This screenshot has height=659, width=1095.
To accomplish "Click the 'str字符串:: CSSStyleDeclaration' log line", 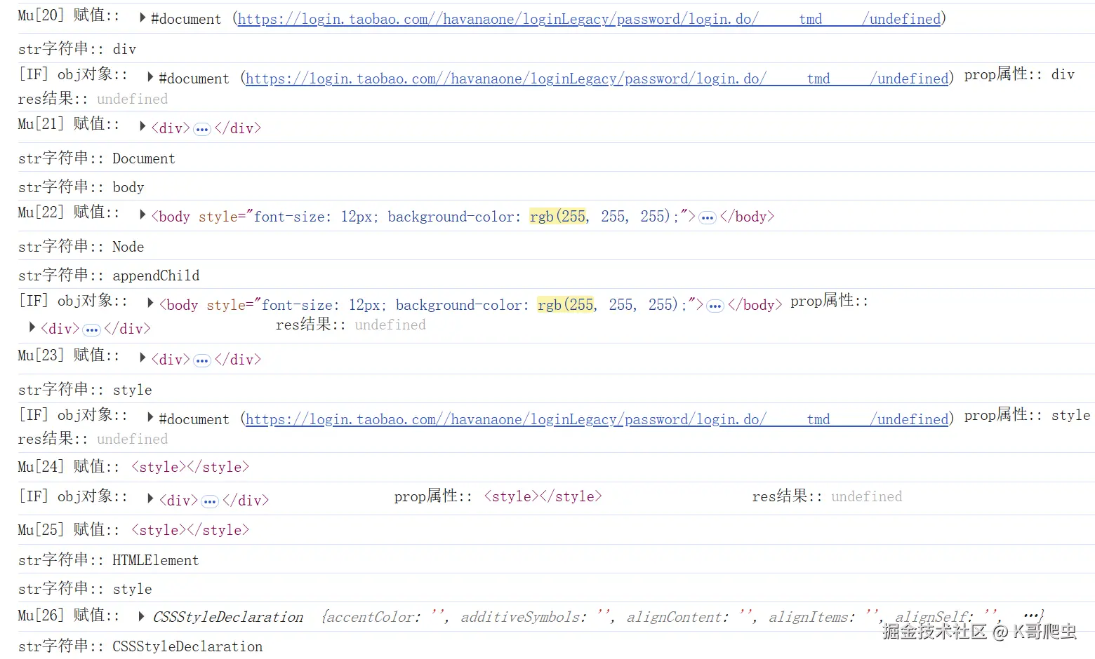I will pyautogui.click(x=140, y=646).
